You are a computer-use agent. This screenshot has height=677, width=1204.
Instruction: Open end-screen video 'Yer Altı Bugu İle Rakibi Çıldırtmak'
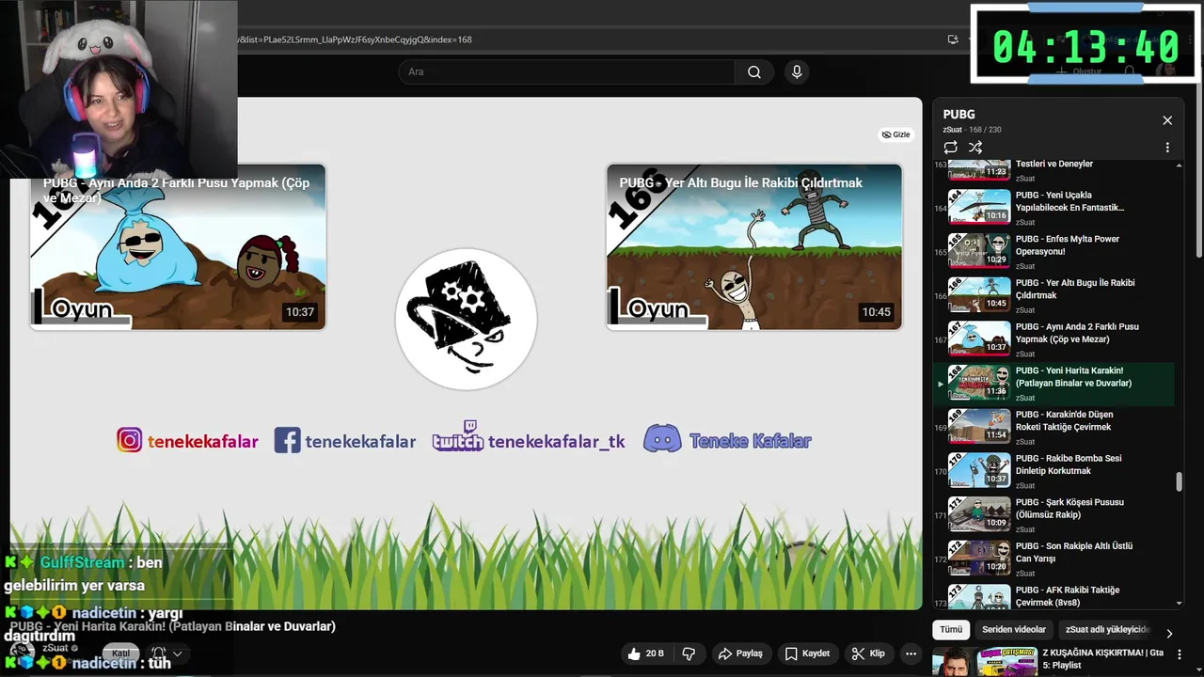tap(753, 246)
